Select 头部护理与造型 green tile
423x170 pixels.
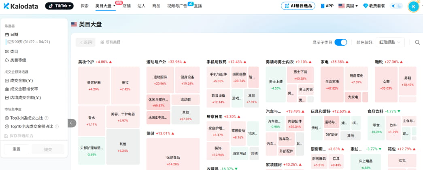[91, 151]
